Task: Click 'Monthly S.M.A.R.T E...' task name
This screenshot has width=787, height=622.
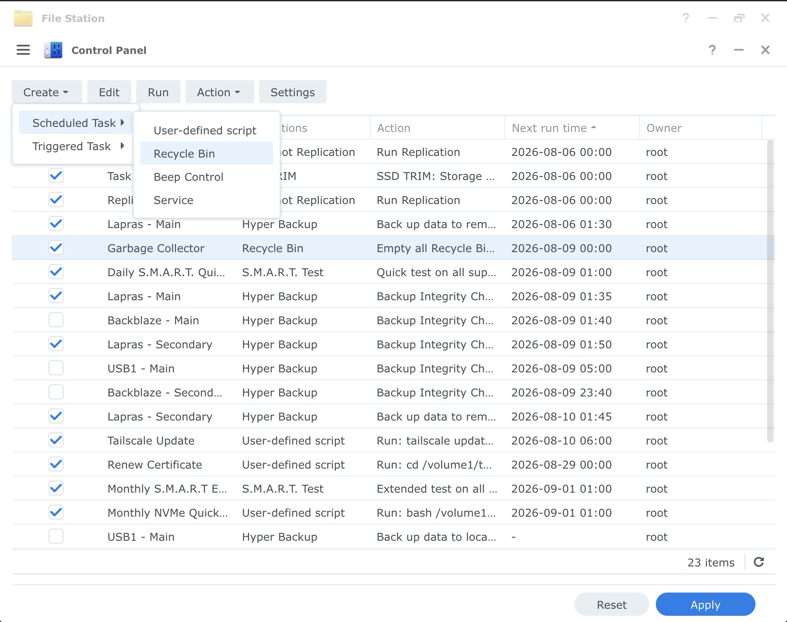Action: pos(167,488)
